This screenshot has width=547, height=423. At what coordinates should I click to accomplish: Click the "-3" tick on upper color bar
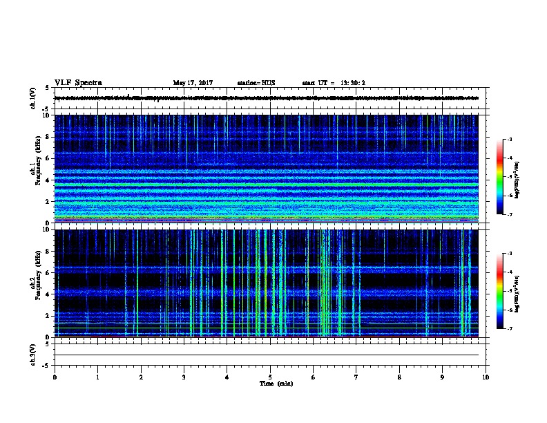click(509, 140)
